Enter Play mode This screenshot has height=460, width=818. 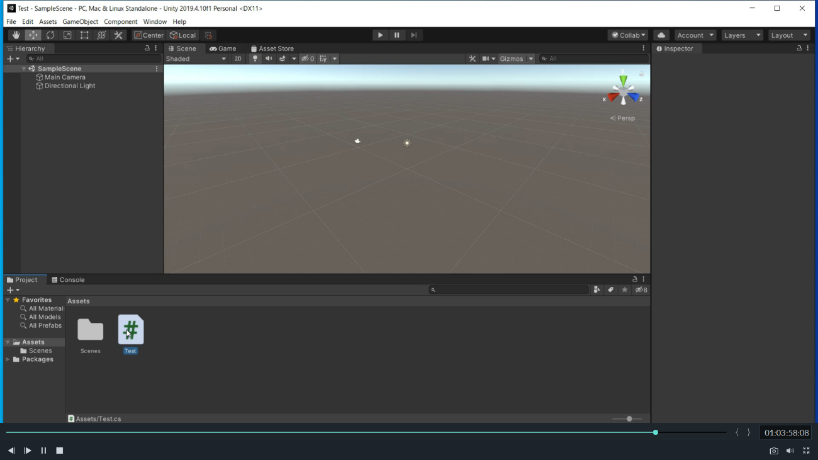[380, 35]
